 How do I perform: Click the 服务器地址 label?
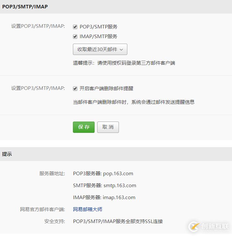pos(52,174)
